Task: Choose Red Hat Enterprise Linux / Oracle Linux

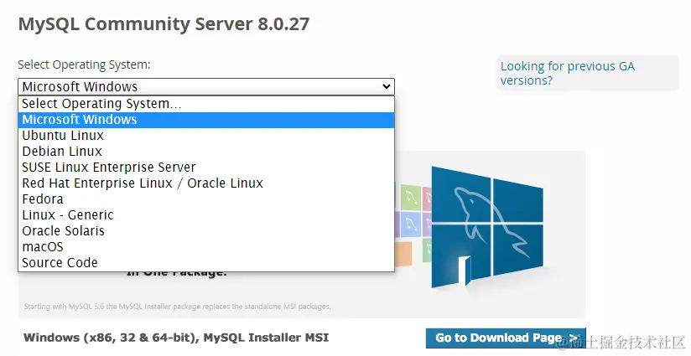Action: (x=206, y=183)
